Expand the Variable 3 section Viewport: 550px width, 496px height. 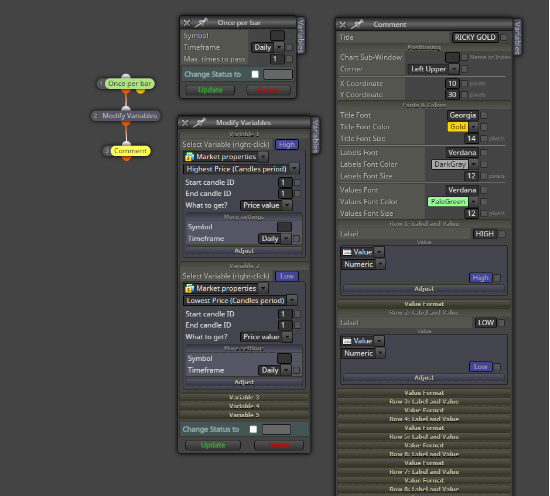click(244, 397)
